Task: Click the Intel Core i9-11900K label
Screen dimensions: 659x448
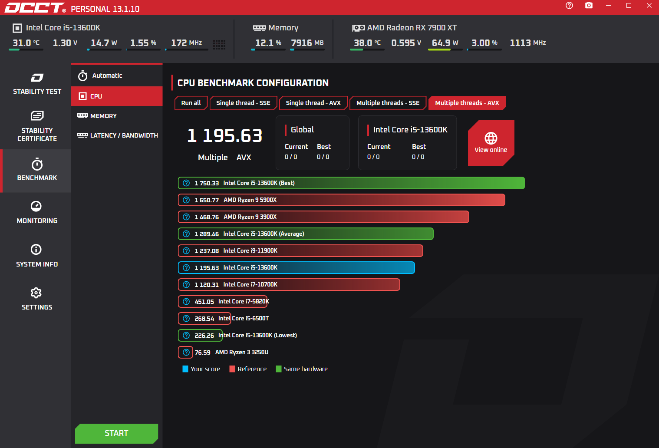Action: coord(250,251)
